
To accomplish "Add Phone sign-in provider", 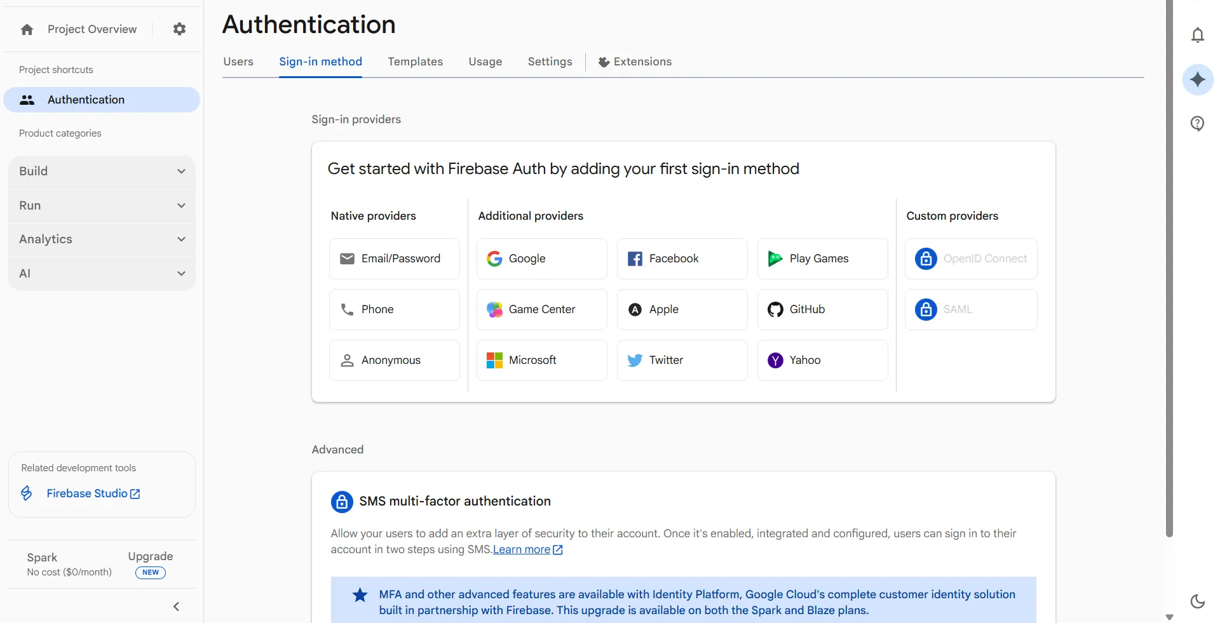I will 395,309.
